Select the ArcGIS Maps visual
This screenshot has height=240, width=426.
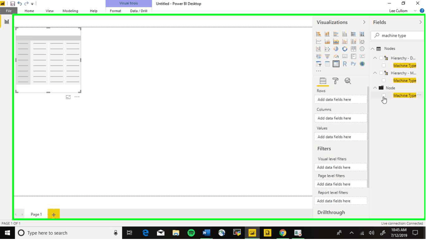click(x=362, y=64)
